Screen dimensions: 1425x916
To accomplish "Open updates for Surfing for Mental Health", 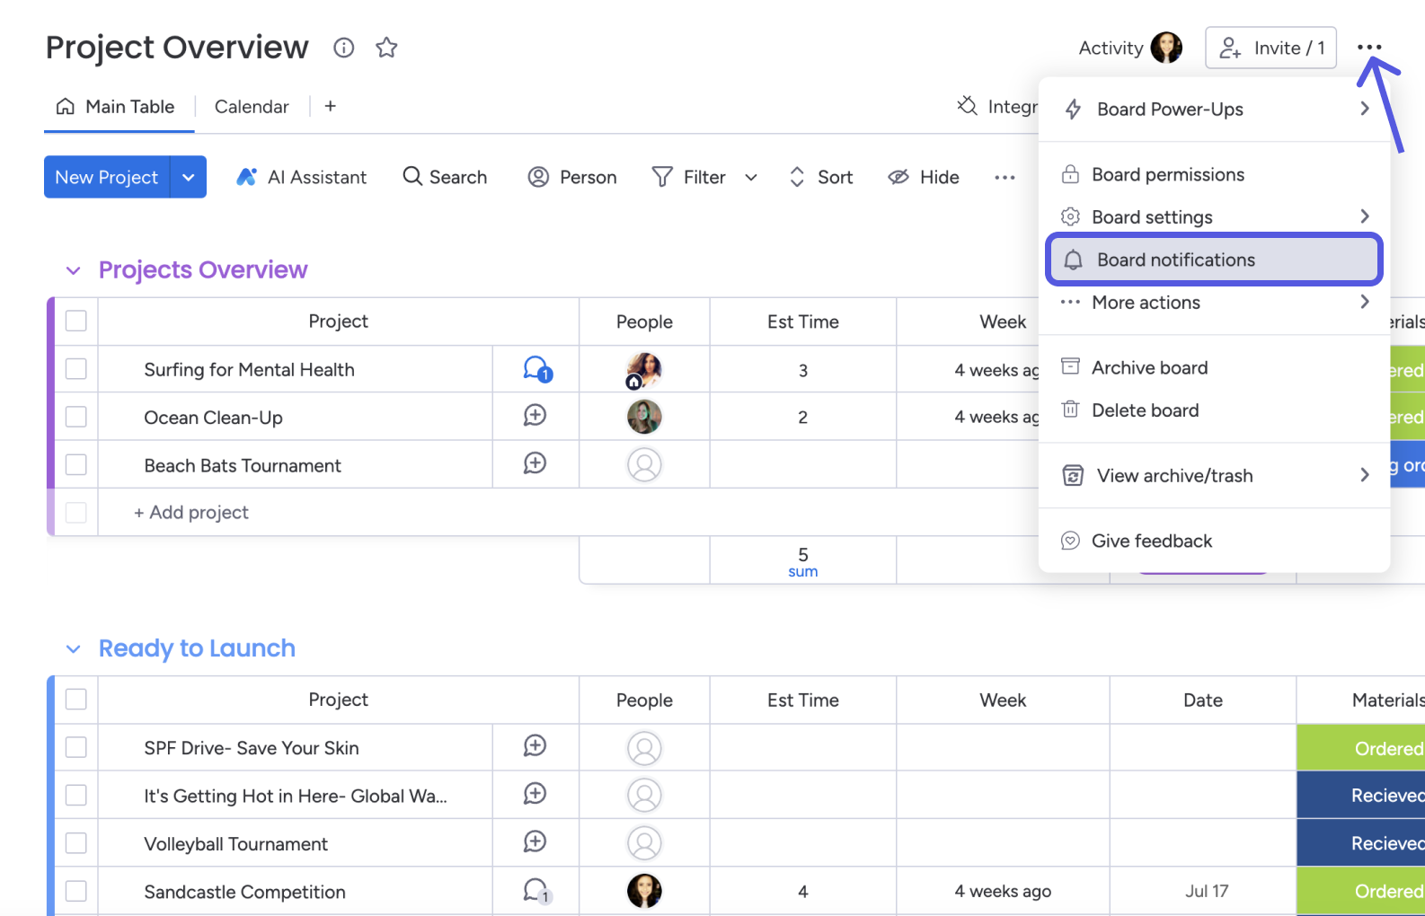I will point(536,369).
